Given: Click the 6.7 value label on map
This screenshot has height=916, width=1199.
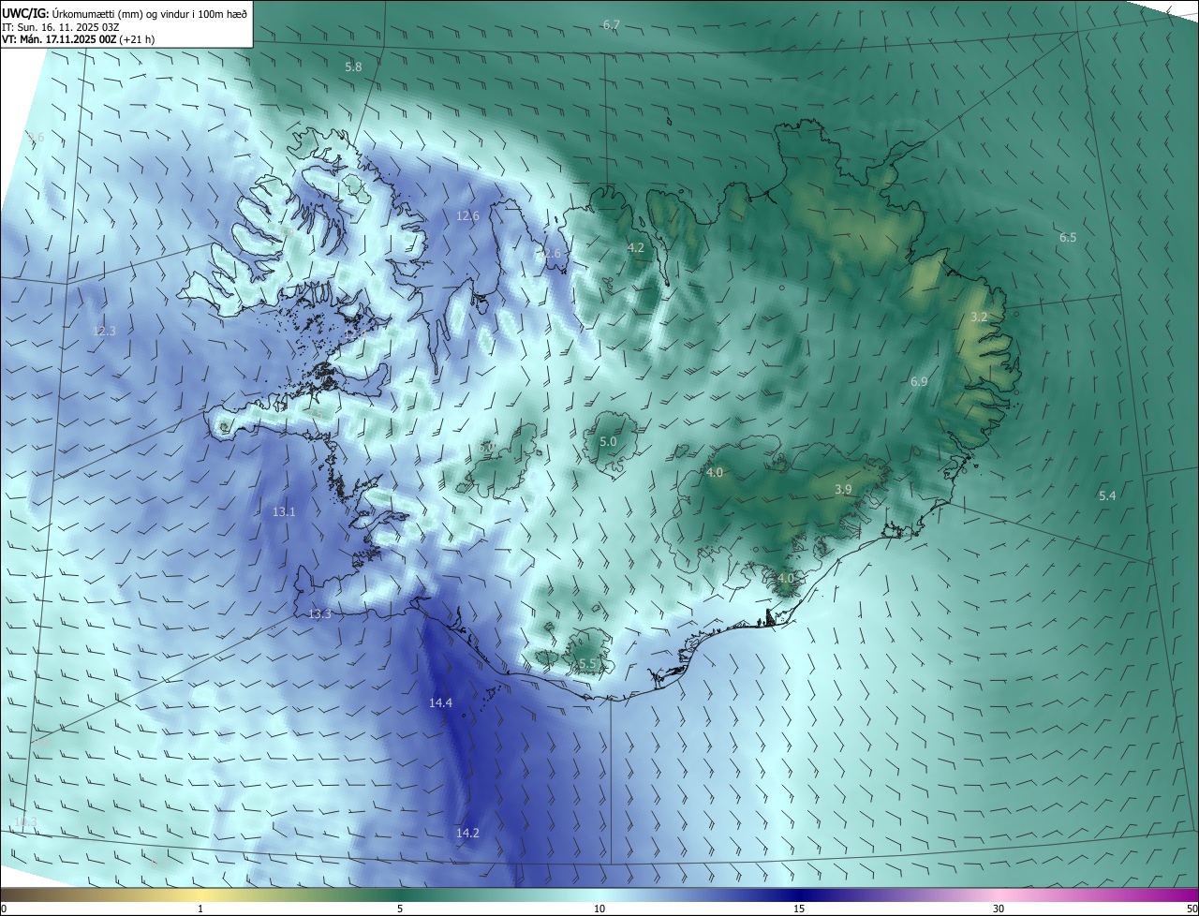Looking at the screenshot, I should point(611,24).
